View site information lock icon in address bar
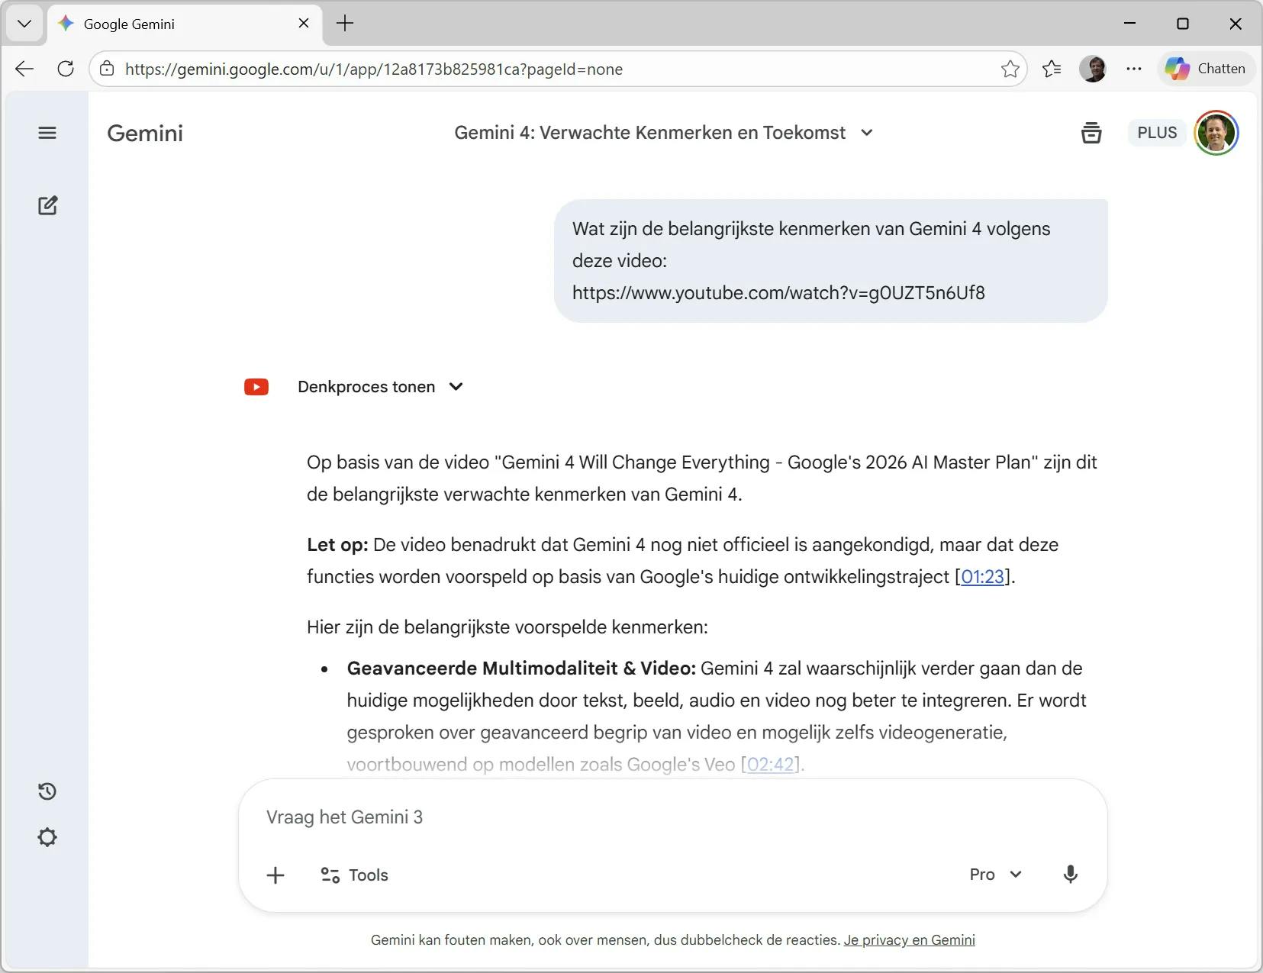Viewport: 1263px width, 973px height. 108,69
